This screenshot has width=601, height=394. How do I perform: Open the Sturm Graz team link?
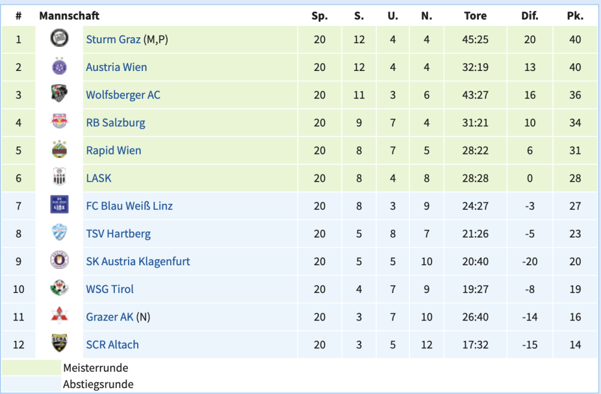(114, 40)
